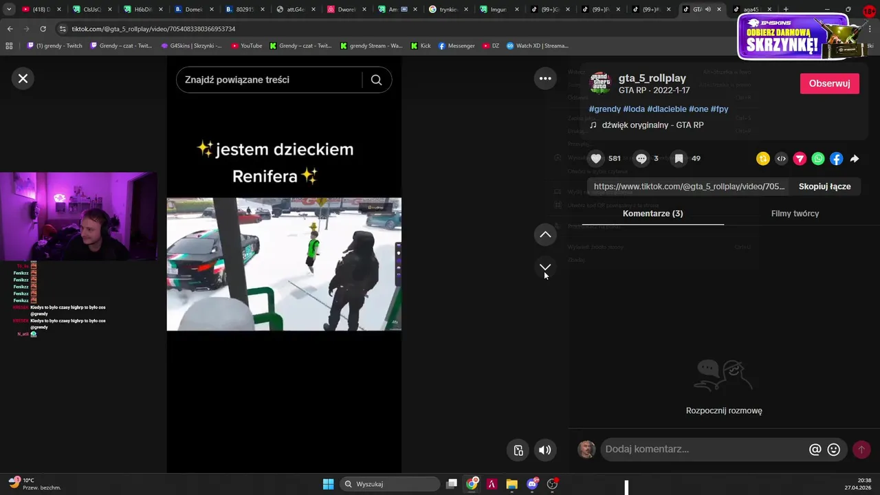Viewport: 880px width, 495px height.
Task: Reload the page with refresh icon
Action: (x=43, y=29)
